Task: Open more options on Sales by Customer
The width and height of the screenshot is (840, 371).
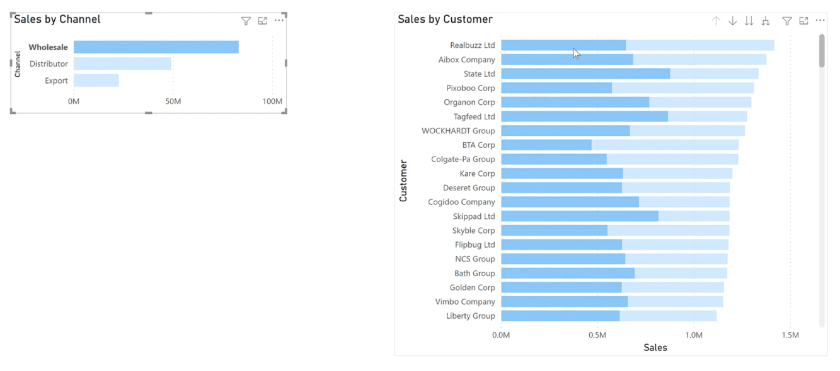Action: click(820, 21)
